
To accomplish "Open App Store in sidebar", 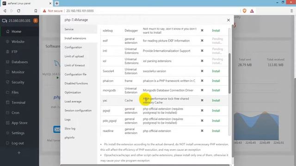I will pos(19,123).
